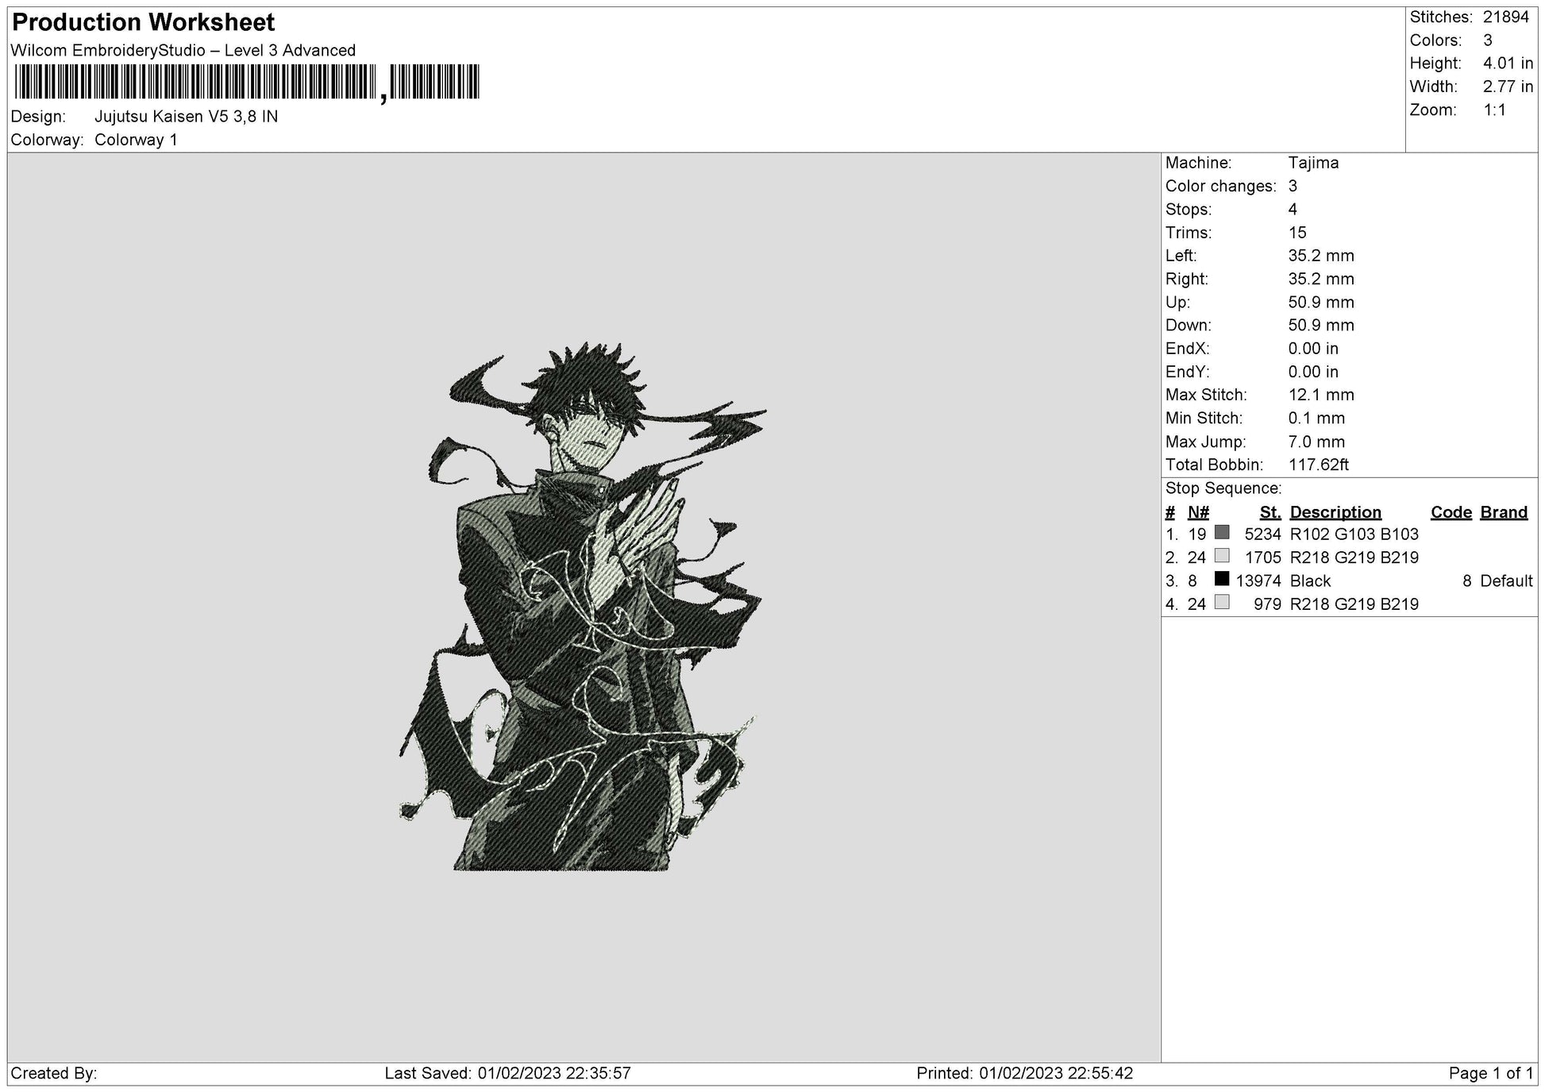Click the Width value 2.77 in
Screen dimensions: 1545x1092
click(1508, 87)
